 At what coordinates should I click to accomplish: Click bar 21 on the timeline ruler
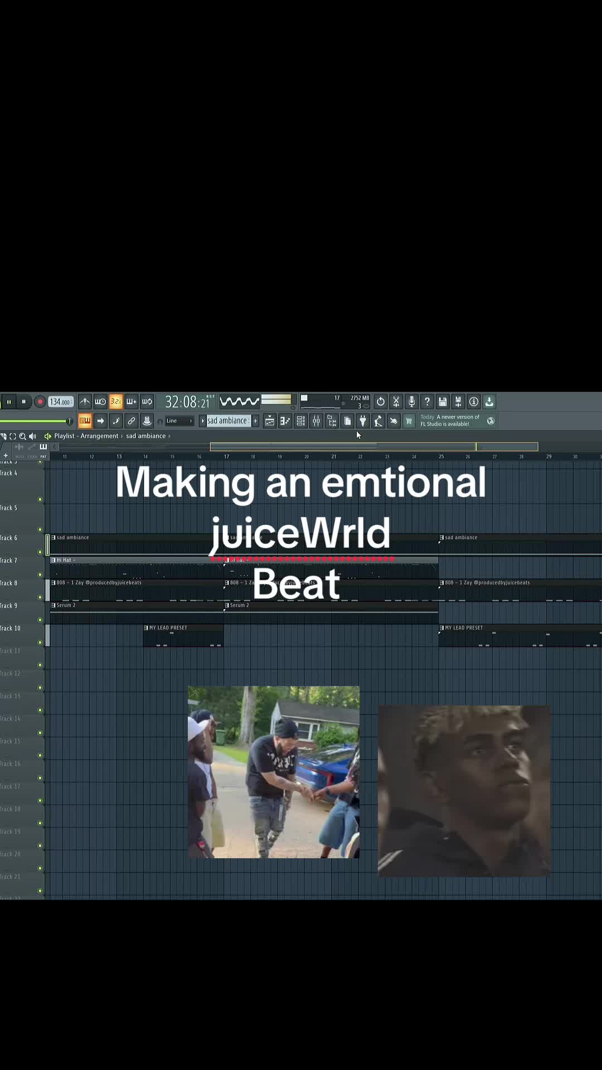click(x=334, y=456)
